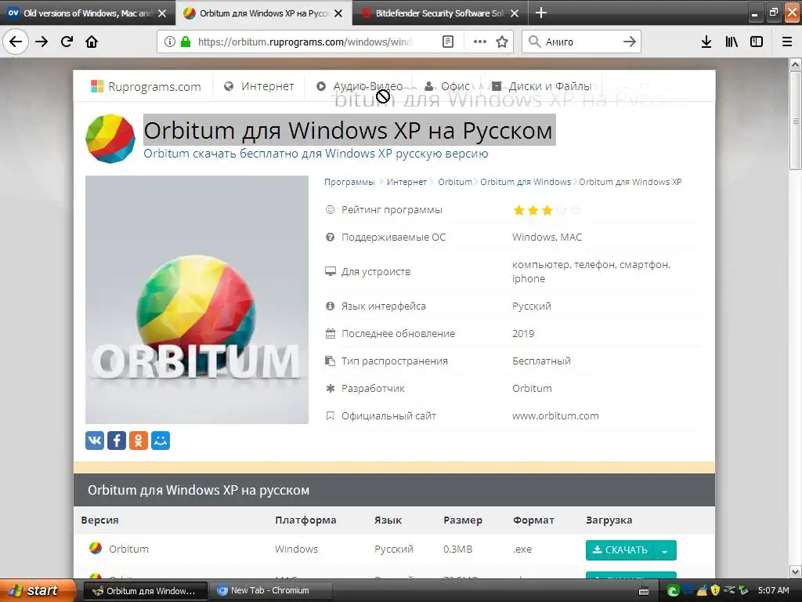Bookmark this page with the star
802x602 pixels.
coord(502,42)
